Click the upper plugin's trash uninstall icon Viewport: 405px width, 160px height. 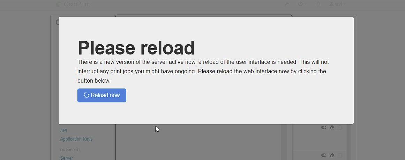[340, 127]
